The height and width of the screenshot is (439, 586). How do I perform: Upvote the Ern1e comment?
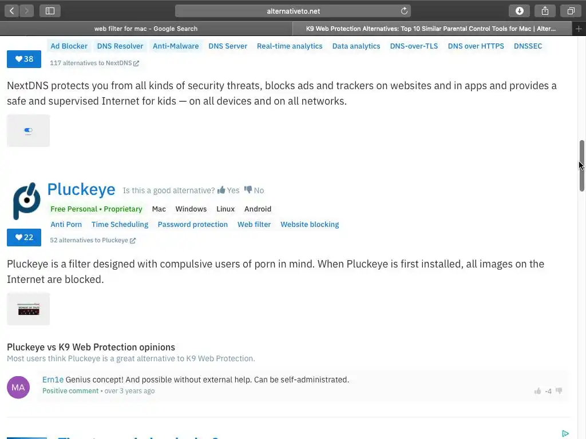(537, 391)
